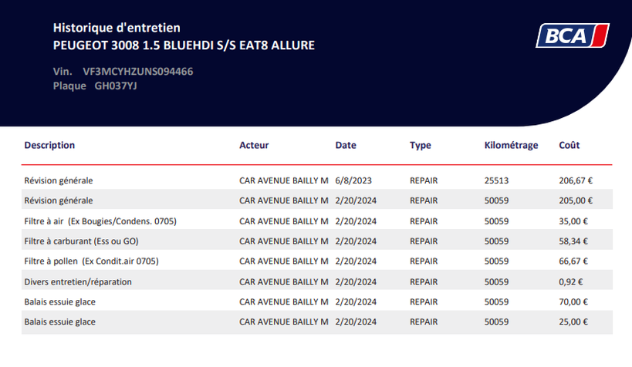Click the Date column header
This screenshot has width=632, height=367.
tap(346, 145)
